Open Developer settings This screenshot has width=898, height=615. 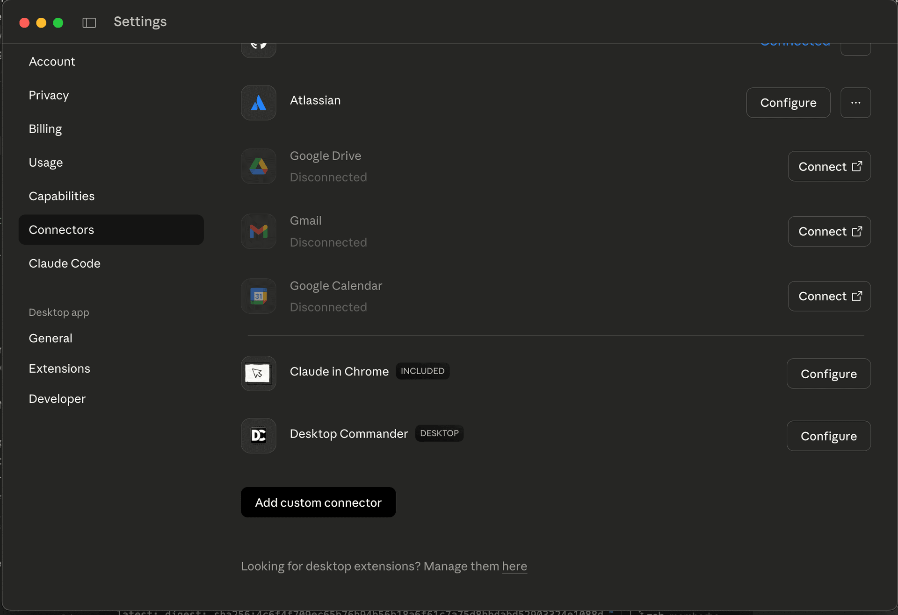(x=57, y=399)
